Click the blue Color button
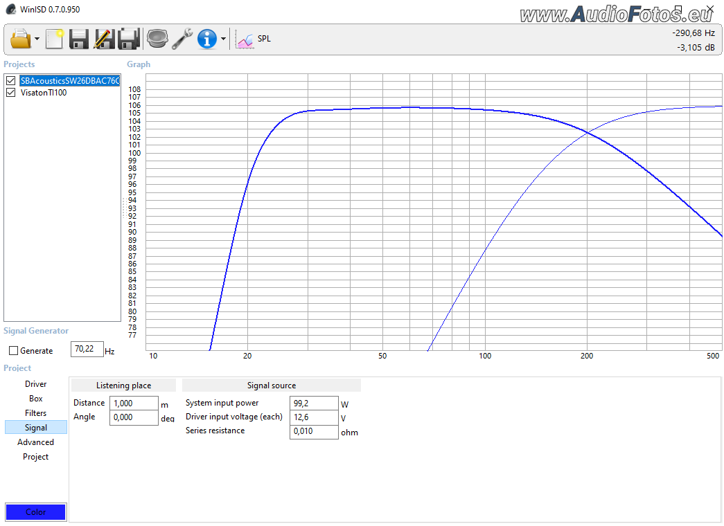 point(35,512)
